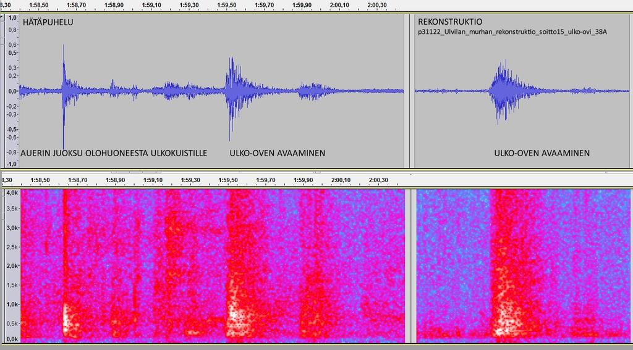Screen dimensions: 633x350
Task: Click 1:59,30 on the upper waveform timeline
Action: pos(189,5)
